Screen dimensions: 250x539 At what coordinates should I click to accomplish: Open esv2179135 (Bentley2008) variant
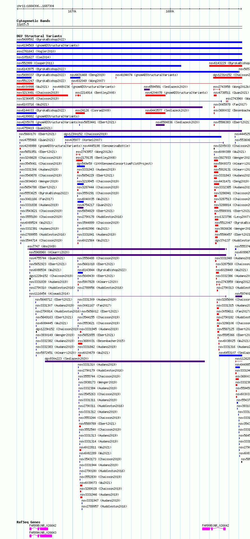[96, 158]
